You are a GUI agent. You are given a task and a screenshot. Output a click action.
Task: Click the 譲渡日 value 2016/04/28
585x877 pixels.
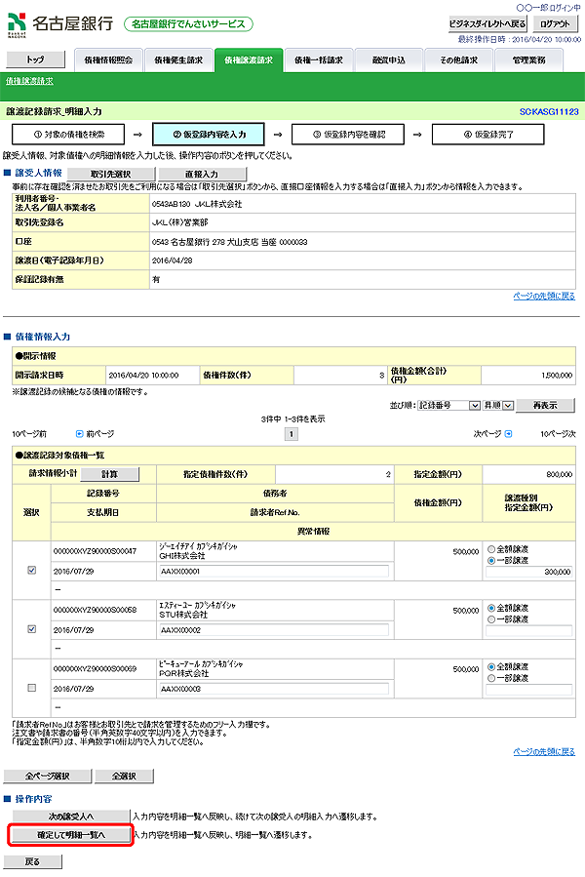172,260
